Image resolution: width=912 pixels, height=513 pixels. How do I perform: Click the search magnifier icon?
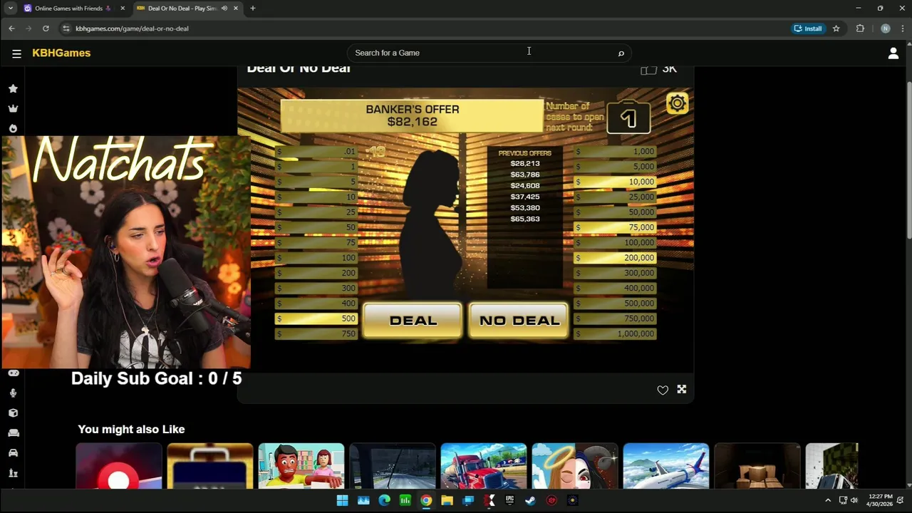(x=621, y=53)
